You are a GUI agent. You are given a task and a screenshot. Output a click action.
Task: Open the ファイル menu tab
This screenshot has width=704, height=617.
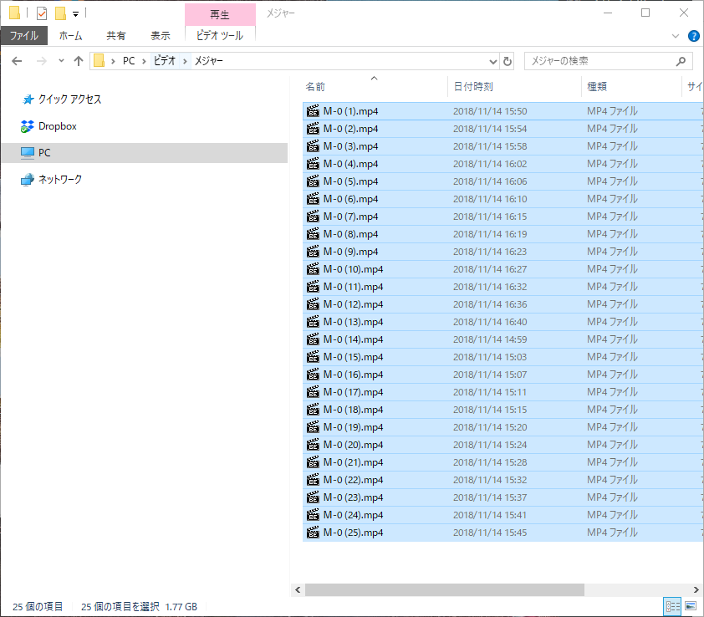[x=23, y=36]
